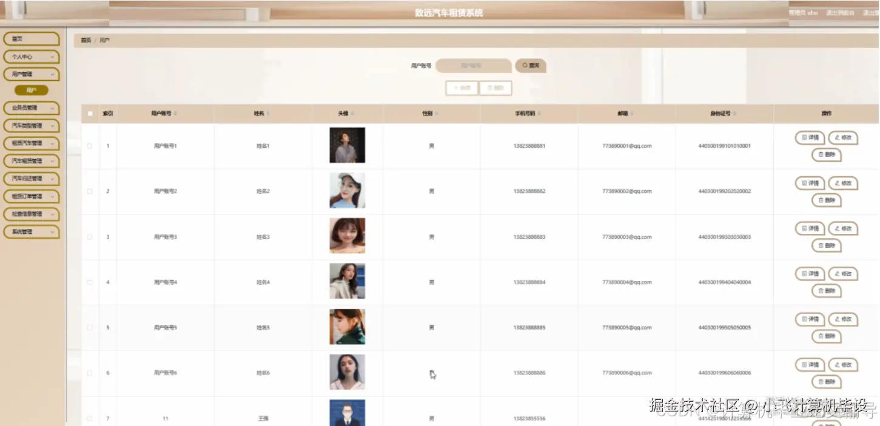Expand the 业务员管理 sidebar menu
The image size is (880, 426).
click(32, 108)
